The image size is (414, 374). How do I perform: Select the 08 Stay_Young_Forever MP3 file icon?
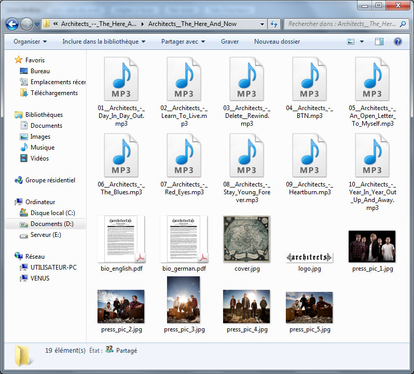click(x=247, y=155)
